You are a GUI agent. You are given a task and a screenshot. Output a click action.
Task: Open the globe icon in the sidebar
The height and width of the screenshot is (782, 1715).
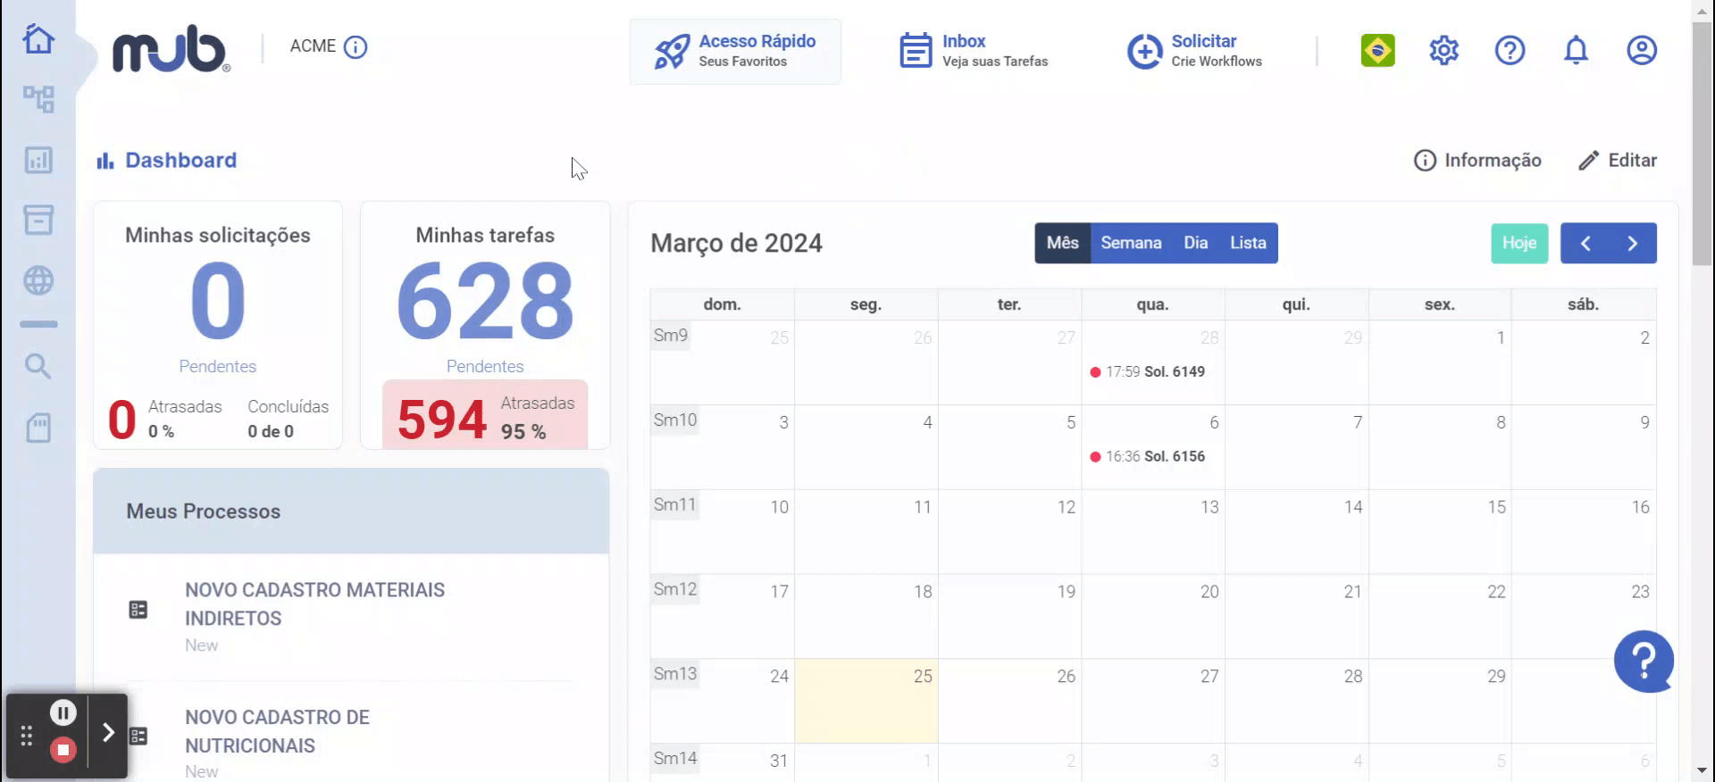[x=38, y=280]
